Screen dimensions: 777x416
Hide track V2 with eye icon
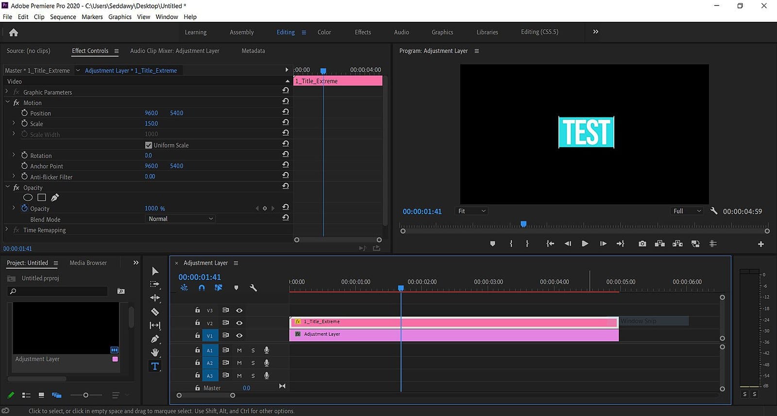(239, 323)
